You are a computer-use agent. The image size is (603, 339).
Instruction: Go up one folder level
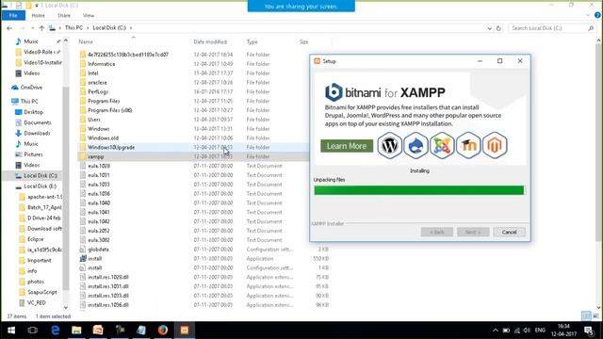(x=41, y=28)
